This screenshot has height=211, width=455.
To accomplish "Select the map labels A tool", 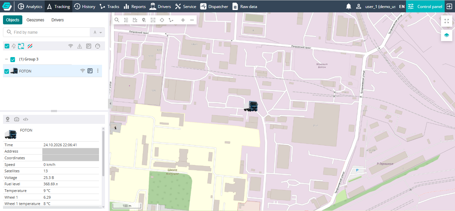I will click(x=153, y=20).
